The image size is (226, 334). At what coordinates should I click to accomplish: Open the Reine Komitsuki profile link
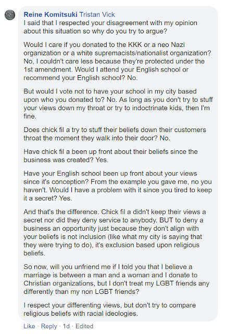point(51,15)
